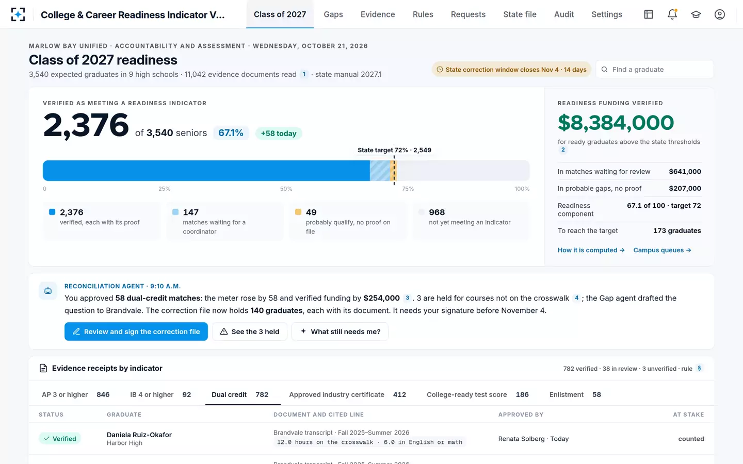Viewport: 743px width, 464px height.
Task: Open the rule section symbol reference
Action: point(699,368)
